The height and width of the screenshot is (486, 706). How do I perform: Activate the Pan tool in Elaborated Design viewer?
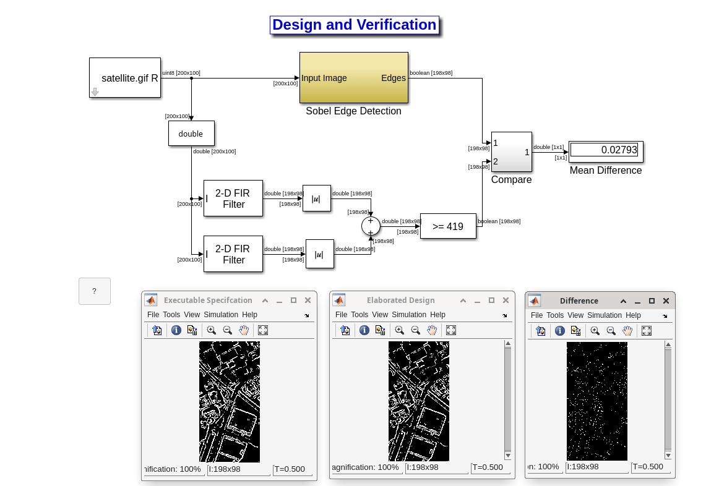point(432,330)
